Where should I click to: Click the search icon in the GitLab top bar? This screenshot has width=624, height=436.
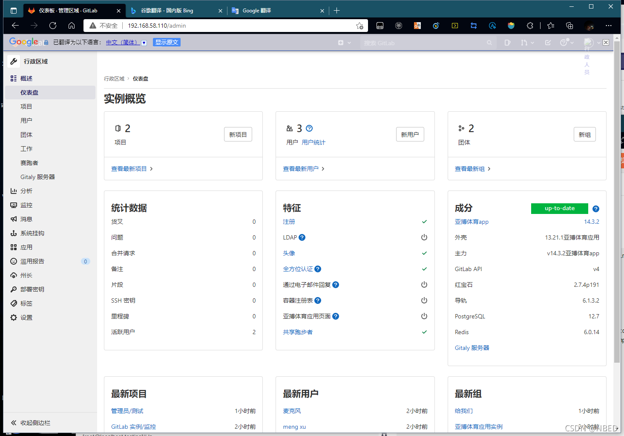pyautogui.click(x=489, y=43)
